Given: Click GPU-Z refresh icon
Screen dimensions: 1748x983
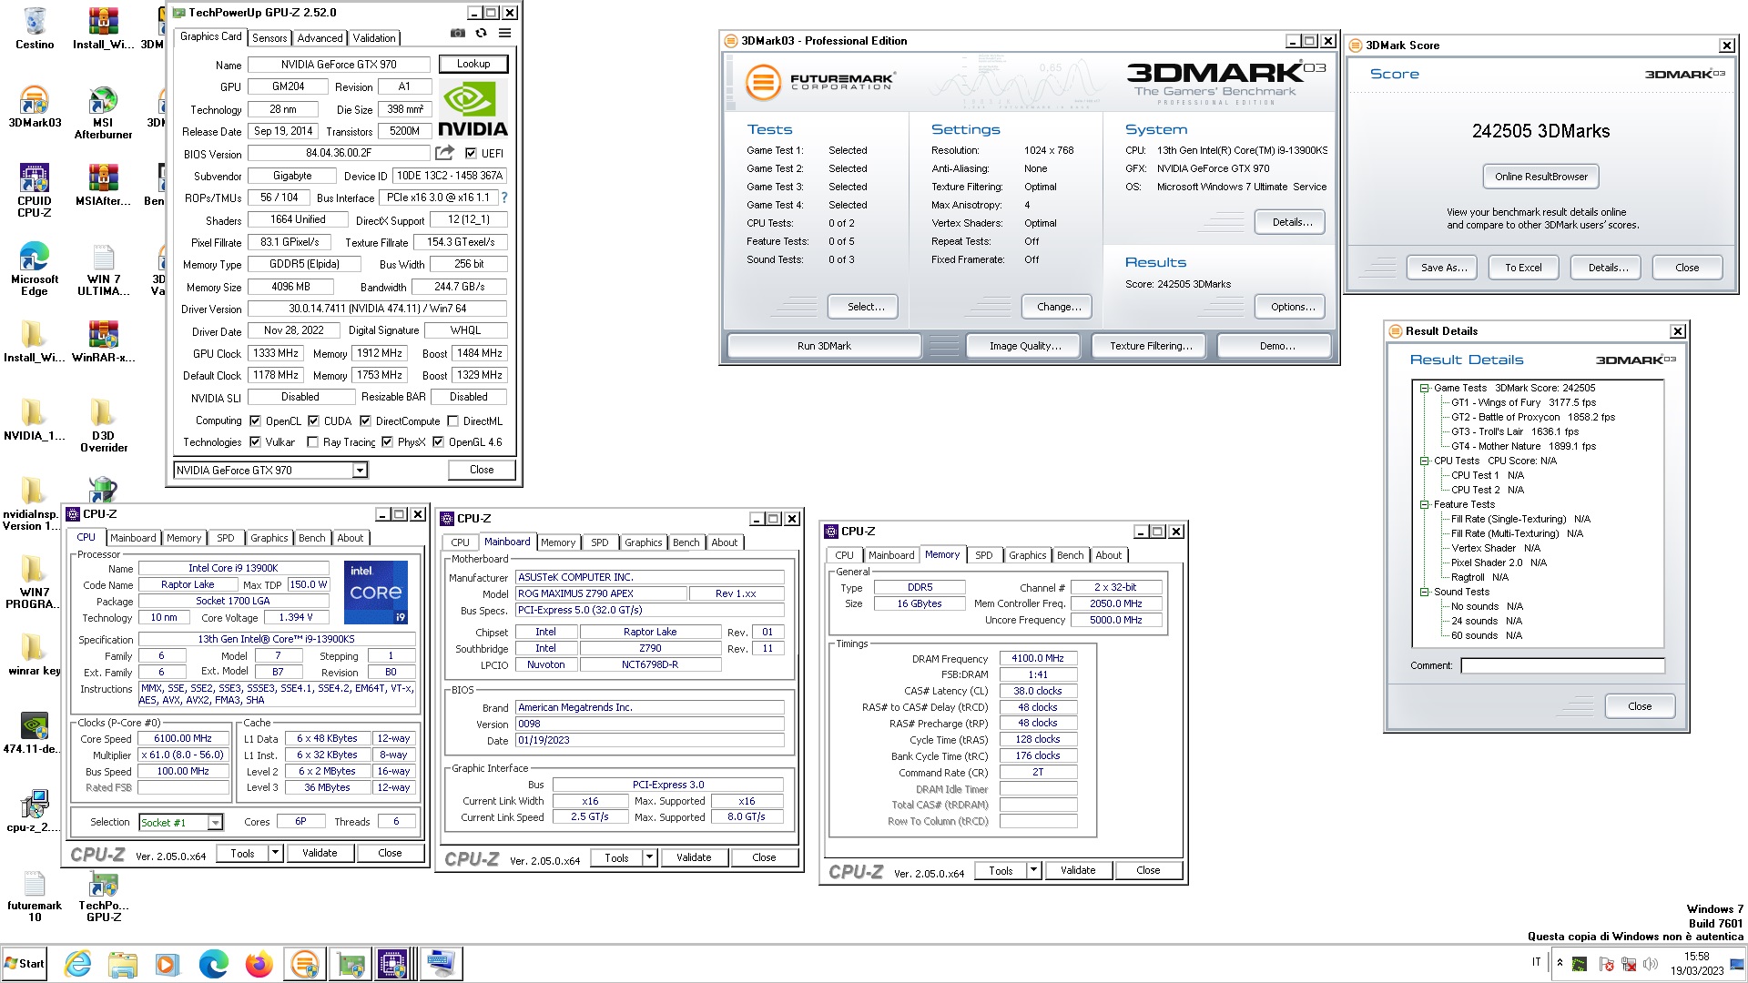Looking at the screenshot, I should click(481, 34).
